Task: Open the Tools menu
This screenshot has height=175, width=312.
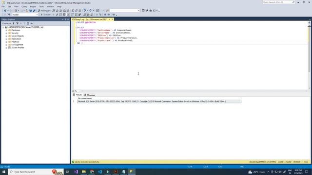Action: 41,6
